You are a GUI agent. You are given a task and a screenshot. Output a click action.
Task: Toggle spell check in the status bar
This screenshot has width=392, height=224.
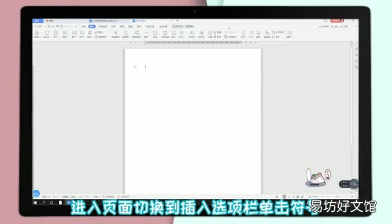(109, 197)
